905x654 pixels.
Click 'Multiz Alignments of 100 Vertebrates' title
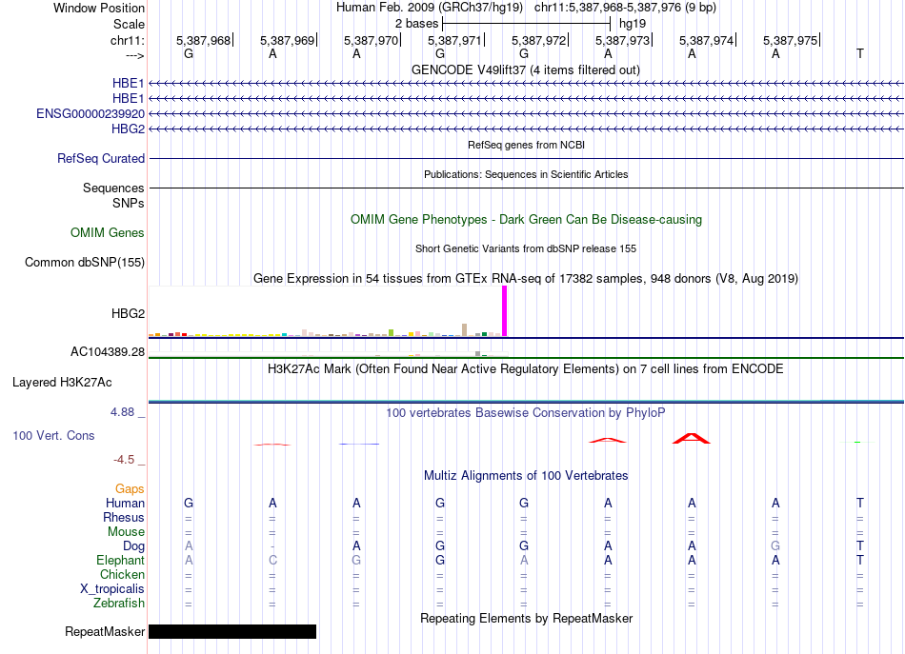click(x=526, y=475)
